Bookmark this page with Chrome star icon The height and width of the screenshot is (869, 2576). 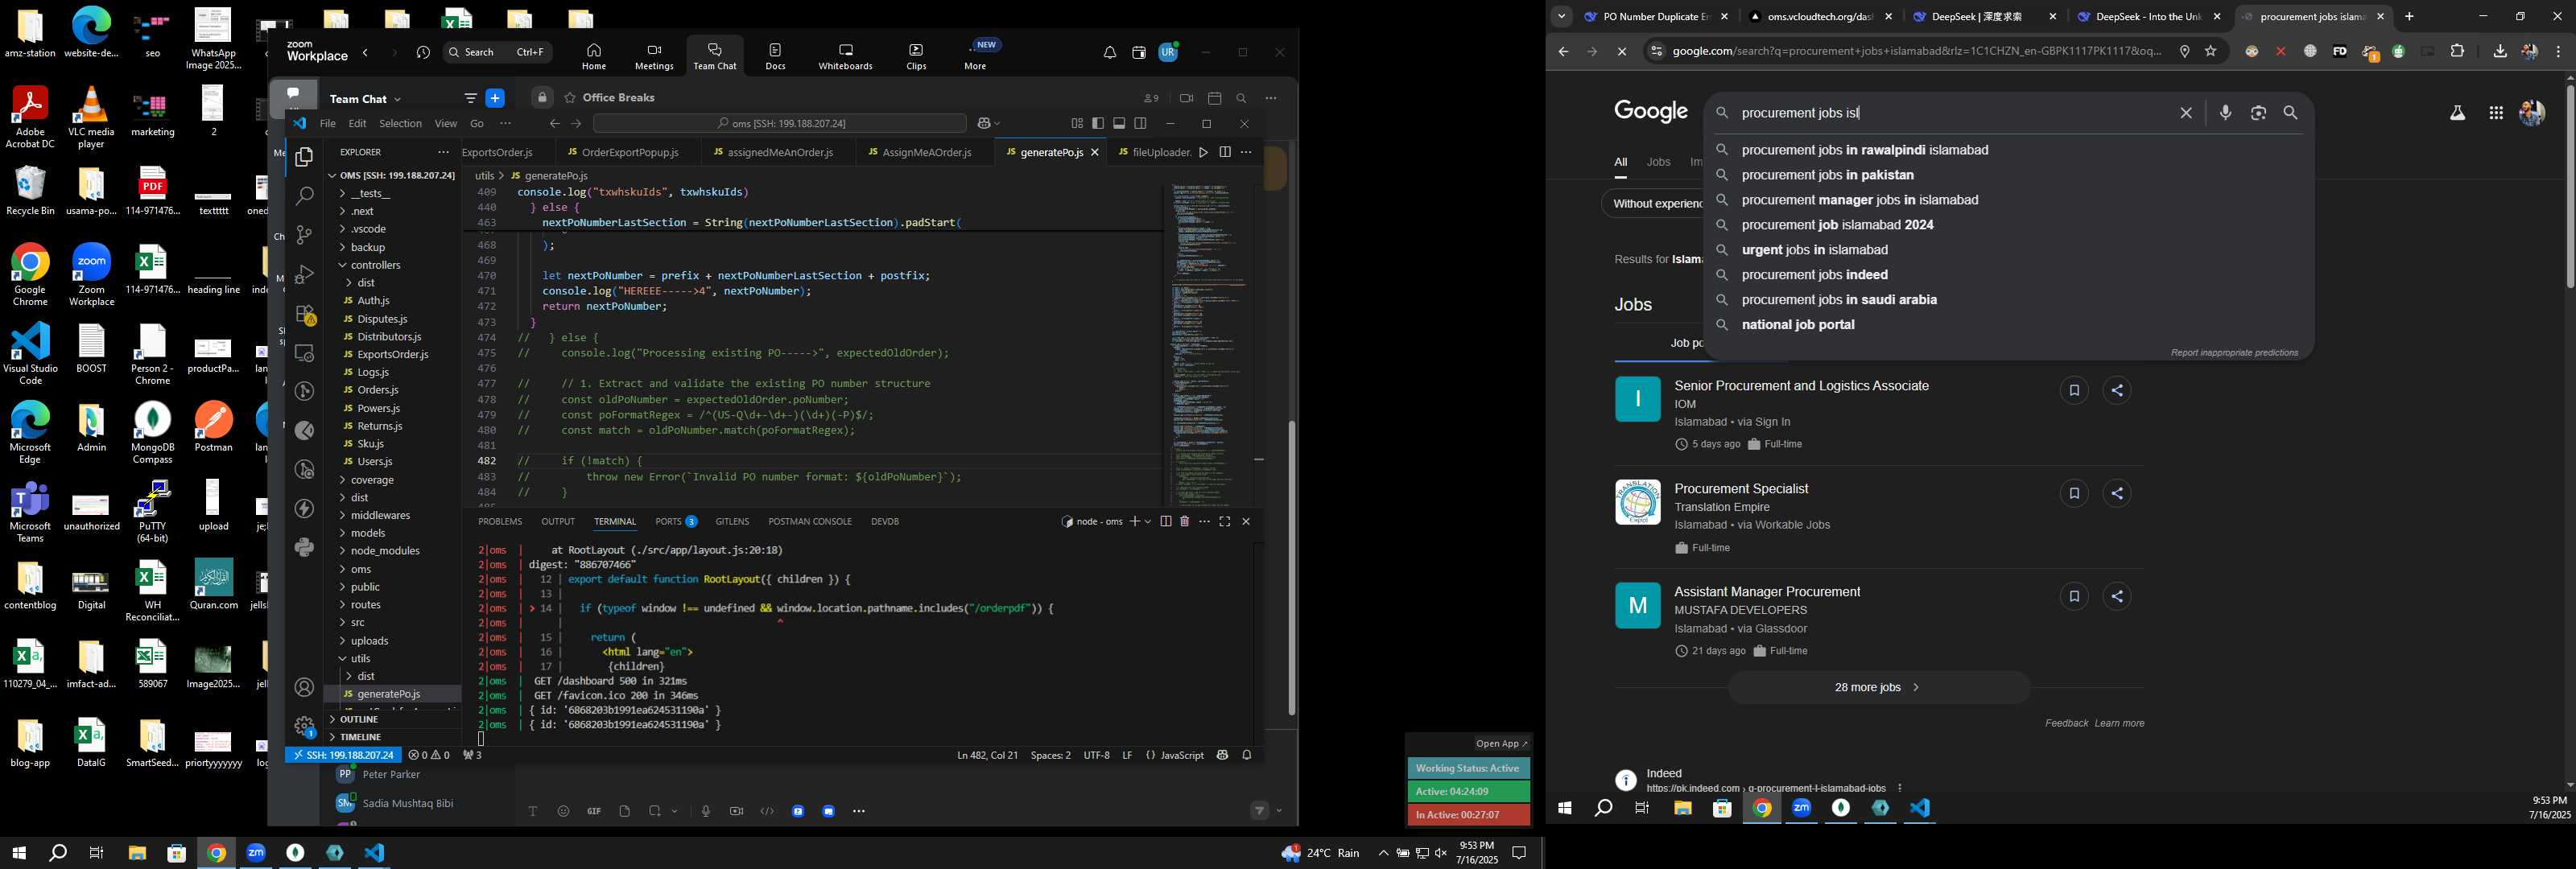[x=2211, y=51]
